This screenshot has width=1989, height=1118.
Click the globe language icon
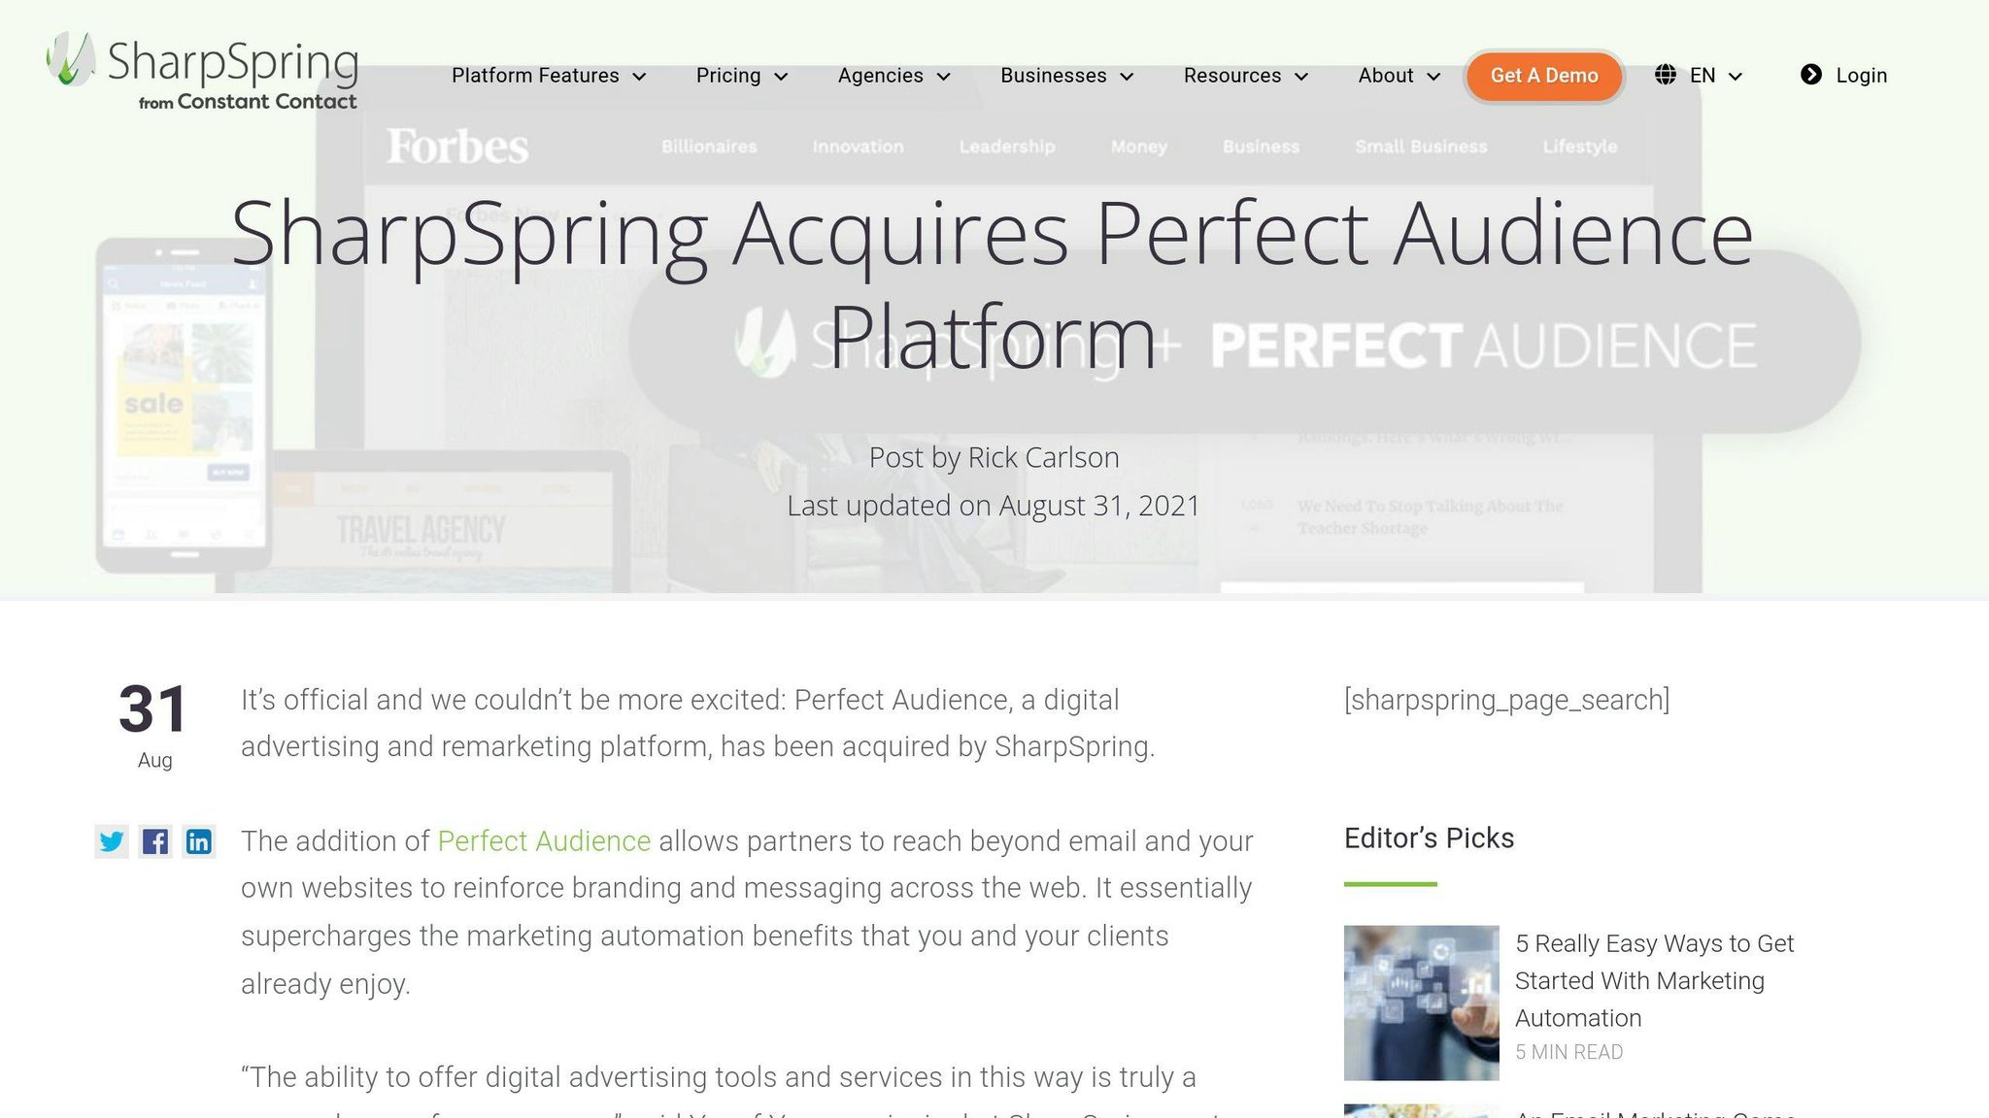point(1666,75)
